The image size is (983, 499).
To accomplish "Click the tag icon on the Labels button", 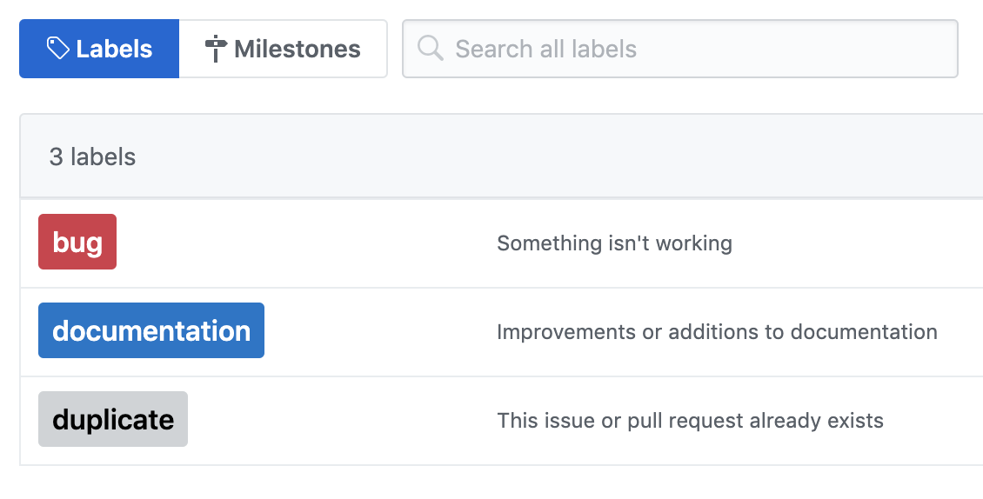I will [x=57, y=49].
